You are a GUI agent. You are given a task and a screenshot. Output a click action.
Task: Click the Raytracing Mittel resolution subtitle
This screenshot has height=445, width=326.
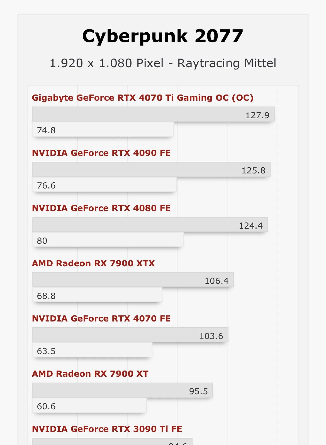[x=163, y=63]
